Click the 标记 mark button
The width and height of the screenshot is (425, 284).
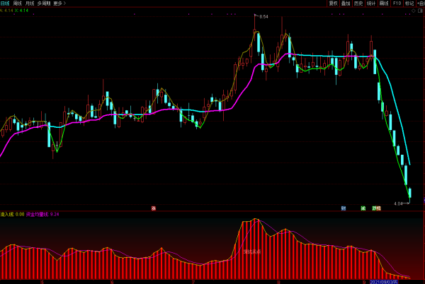[409, 3]
